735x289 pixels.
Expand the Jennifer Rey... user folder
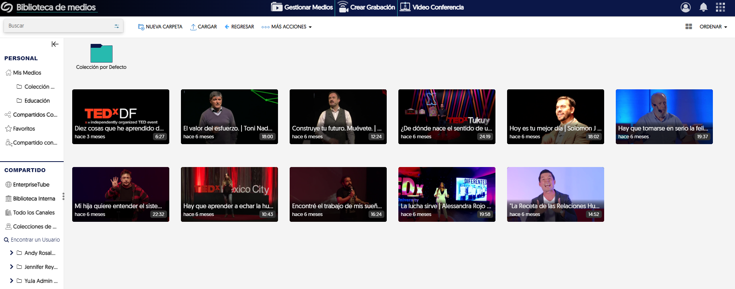tap(12, 267)
